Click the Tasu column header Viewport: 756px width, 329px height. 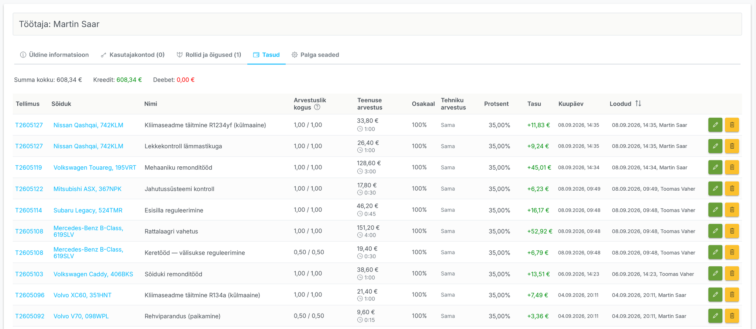click(534, 104)
